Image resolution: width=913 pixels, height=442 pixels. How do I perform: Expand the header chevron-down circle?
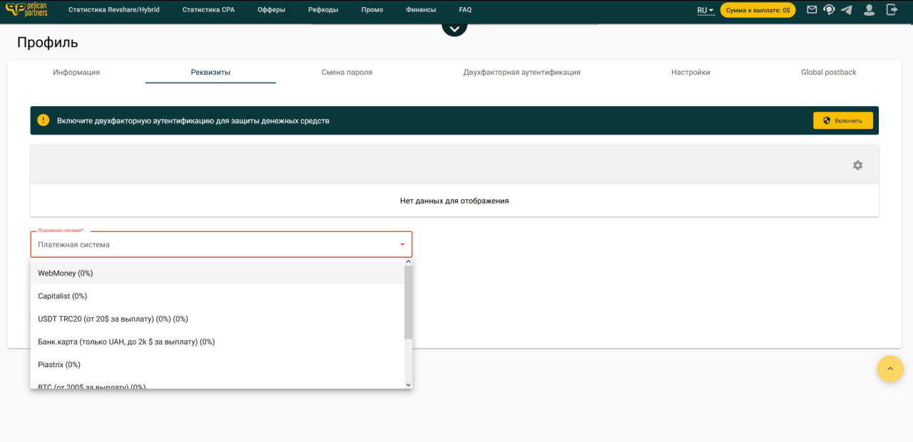454,28
